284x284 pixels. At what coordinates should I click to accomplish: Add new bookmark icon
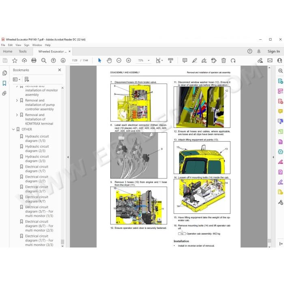(27, 80)
